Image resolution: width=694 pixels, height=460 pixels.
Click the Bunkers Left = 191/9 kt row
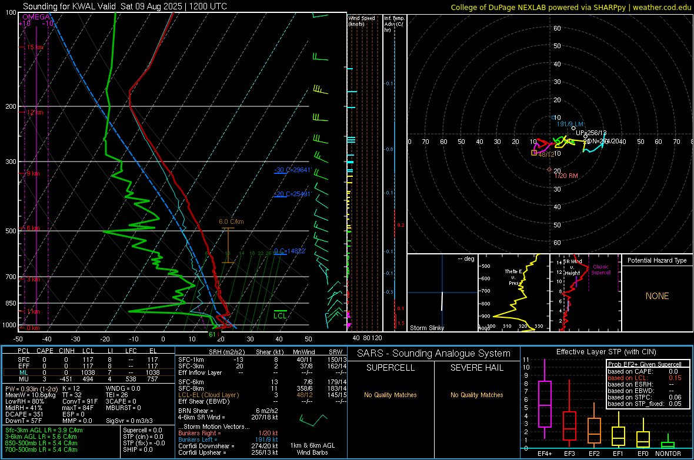tap(228, 439)
